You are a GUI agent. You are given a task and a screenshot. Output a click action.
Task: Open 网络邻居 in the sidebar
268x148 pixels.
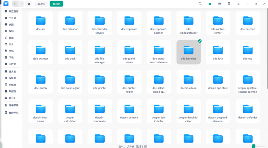pyautogui.click(x=12, y=105)
